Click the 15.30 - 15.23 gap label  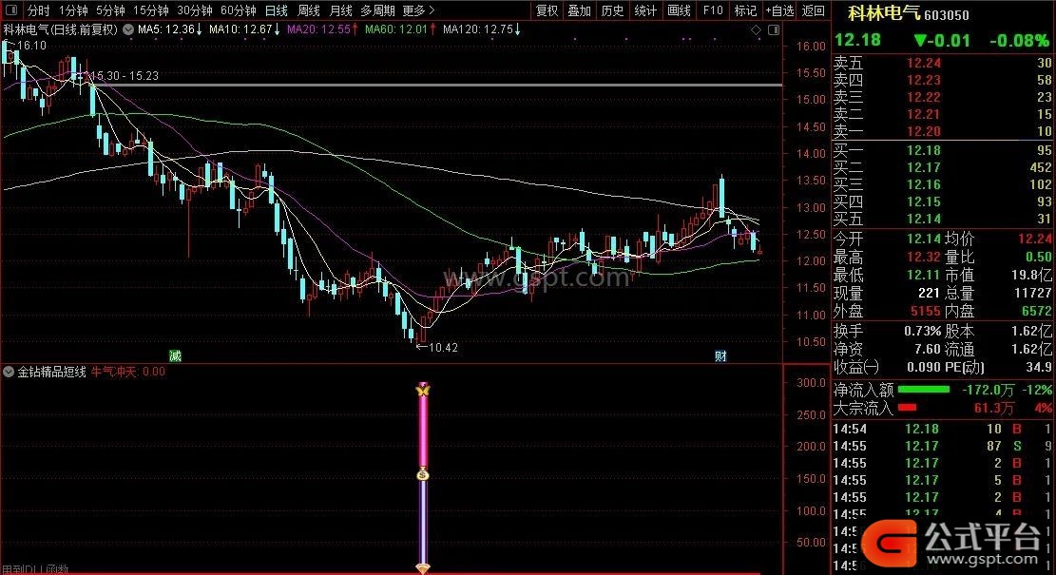click(125, 76)
